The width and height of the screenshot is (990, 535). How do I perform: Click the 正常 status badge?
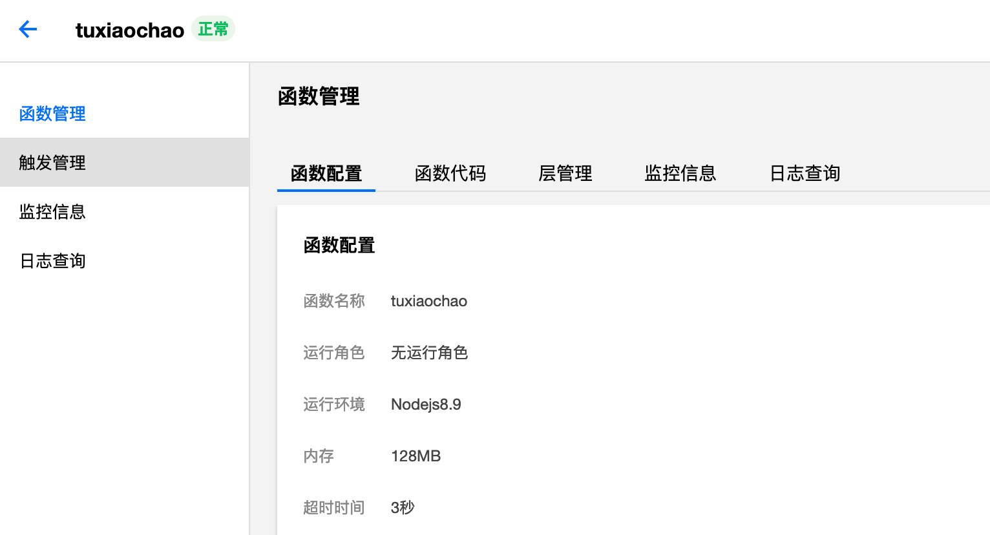(213, 30)
